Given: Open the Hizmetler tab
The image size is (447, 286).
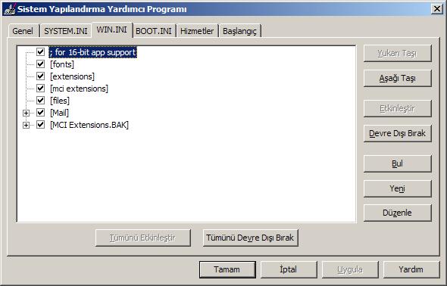Looking at the screenshot, I should (197, 31).
